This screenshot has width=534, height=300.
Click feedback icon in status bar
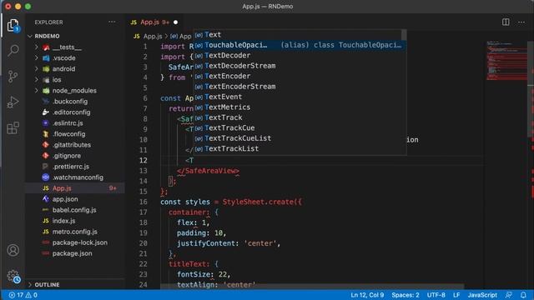(509, 295)
